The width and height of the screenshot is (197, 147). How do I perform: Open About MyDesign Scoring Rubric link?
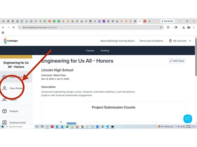117,41
